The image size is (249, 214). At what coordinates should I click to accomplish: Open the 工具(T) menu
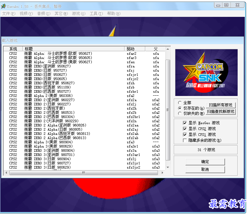96,14
